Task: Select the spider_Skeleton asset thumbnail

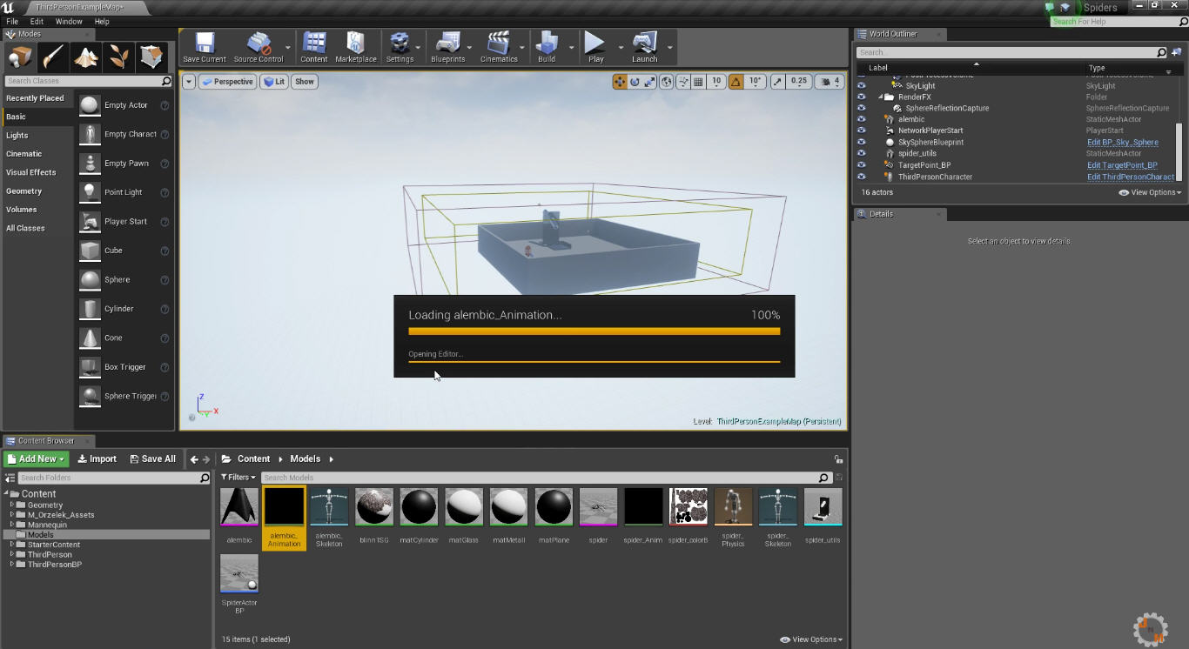Action: 777,505
